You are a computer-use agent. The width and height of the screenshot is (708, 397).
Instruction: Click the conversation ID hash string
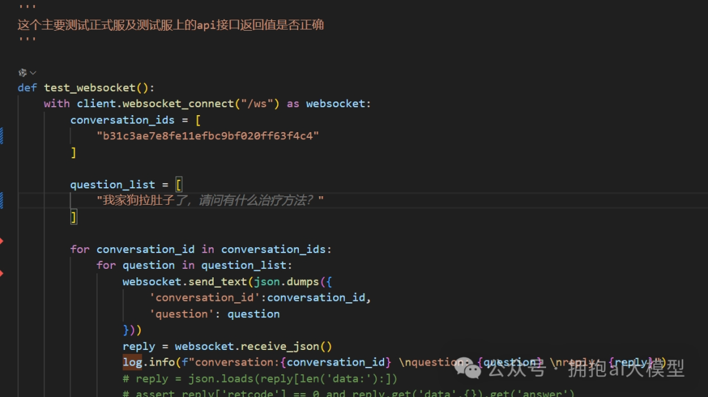pyautogui.click(x=207, y=136)
